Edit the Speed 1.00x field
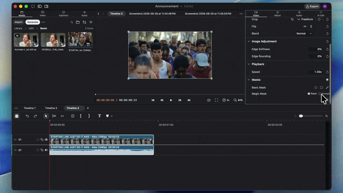This screenshot has height=193, width=343. pos(316,72)
